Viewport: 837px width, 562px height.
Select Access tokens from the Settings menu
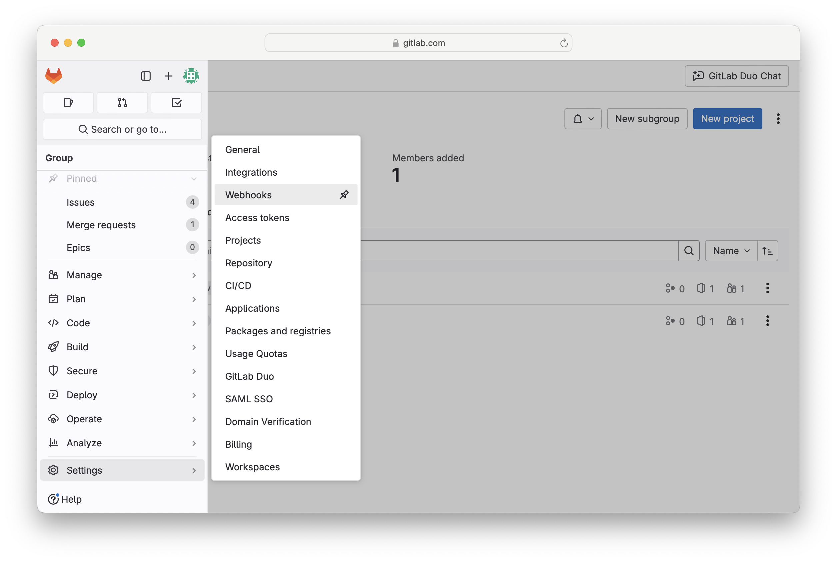(257, 218)
